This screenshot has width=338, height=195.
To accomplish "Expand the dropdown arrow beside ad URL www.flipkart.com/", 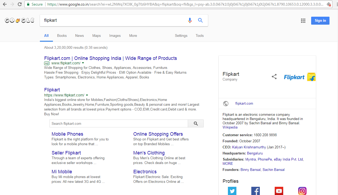I will 83,63.
